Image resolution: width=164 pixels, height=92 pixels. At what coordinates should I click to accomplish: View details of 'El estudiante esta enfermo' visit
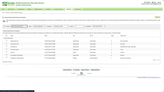click(6, 55)
